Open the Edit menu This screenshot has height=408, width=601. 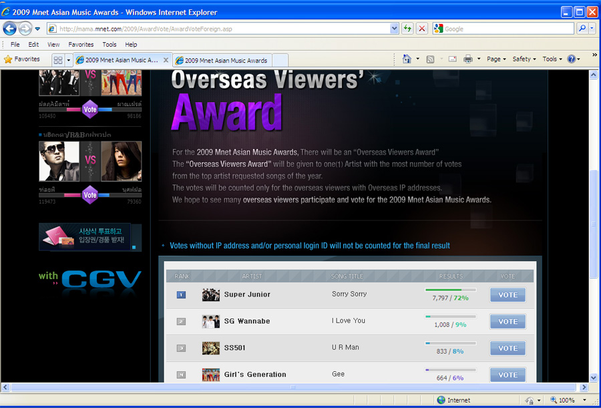point(33,45)
